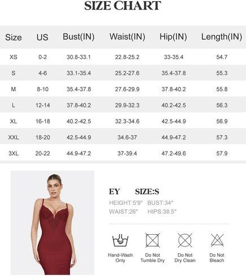Select the 3XL size row label

pos(14,153)
